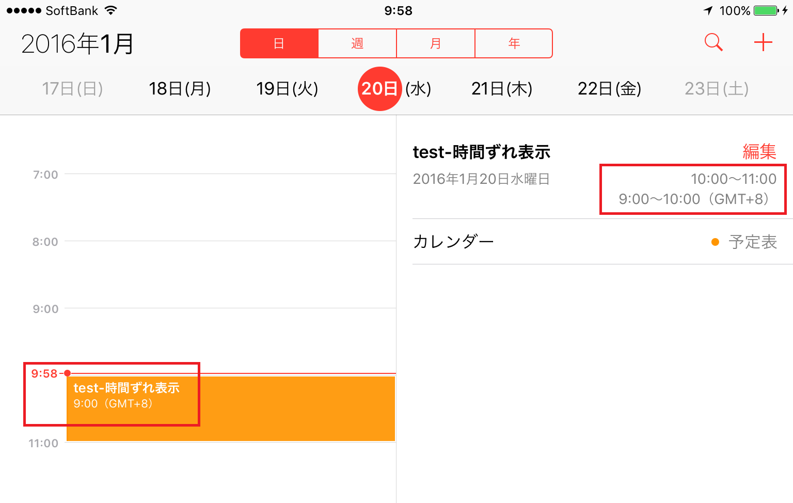Image resolution: width=793 pixels, height=503 pixels.
Task: Select 23日(土) in the week strip
Action: pyautogui.click(x=717, y=89)
